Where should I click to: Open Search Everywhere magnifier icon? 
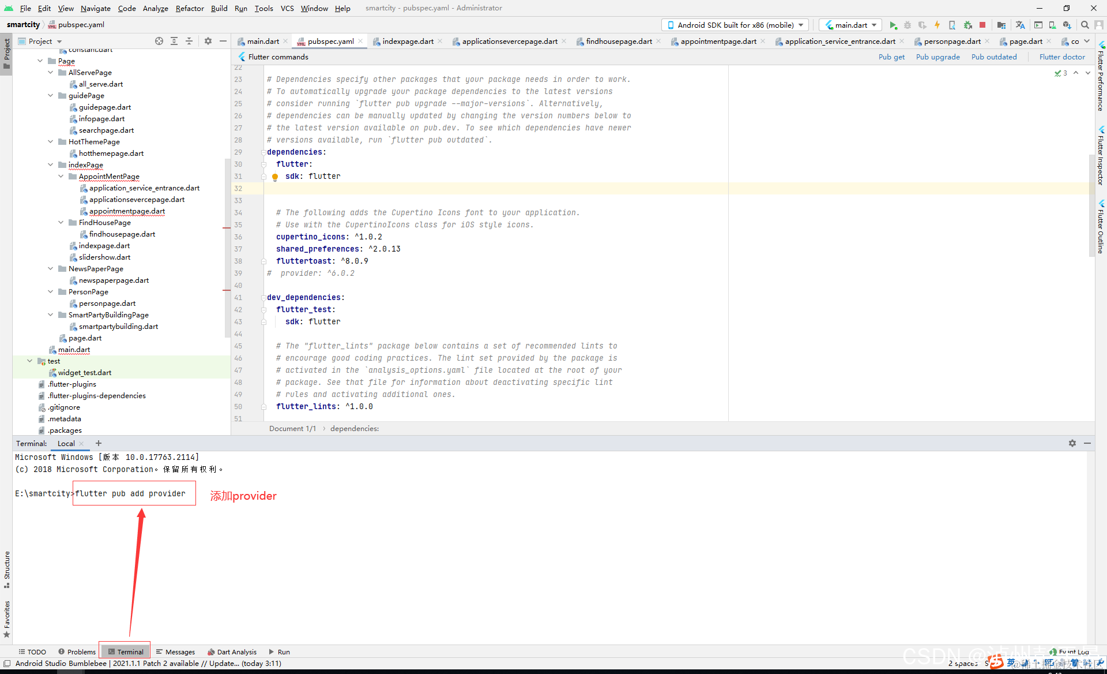click(1085, 25)
